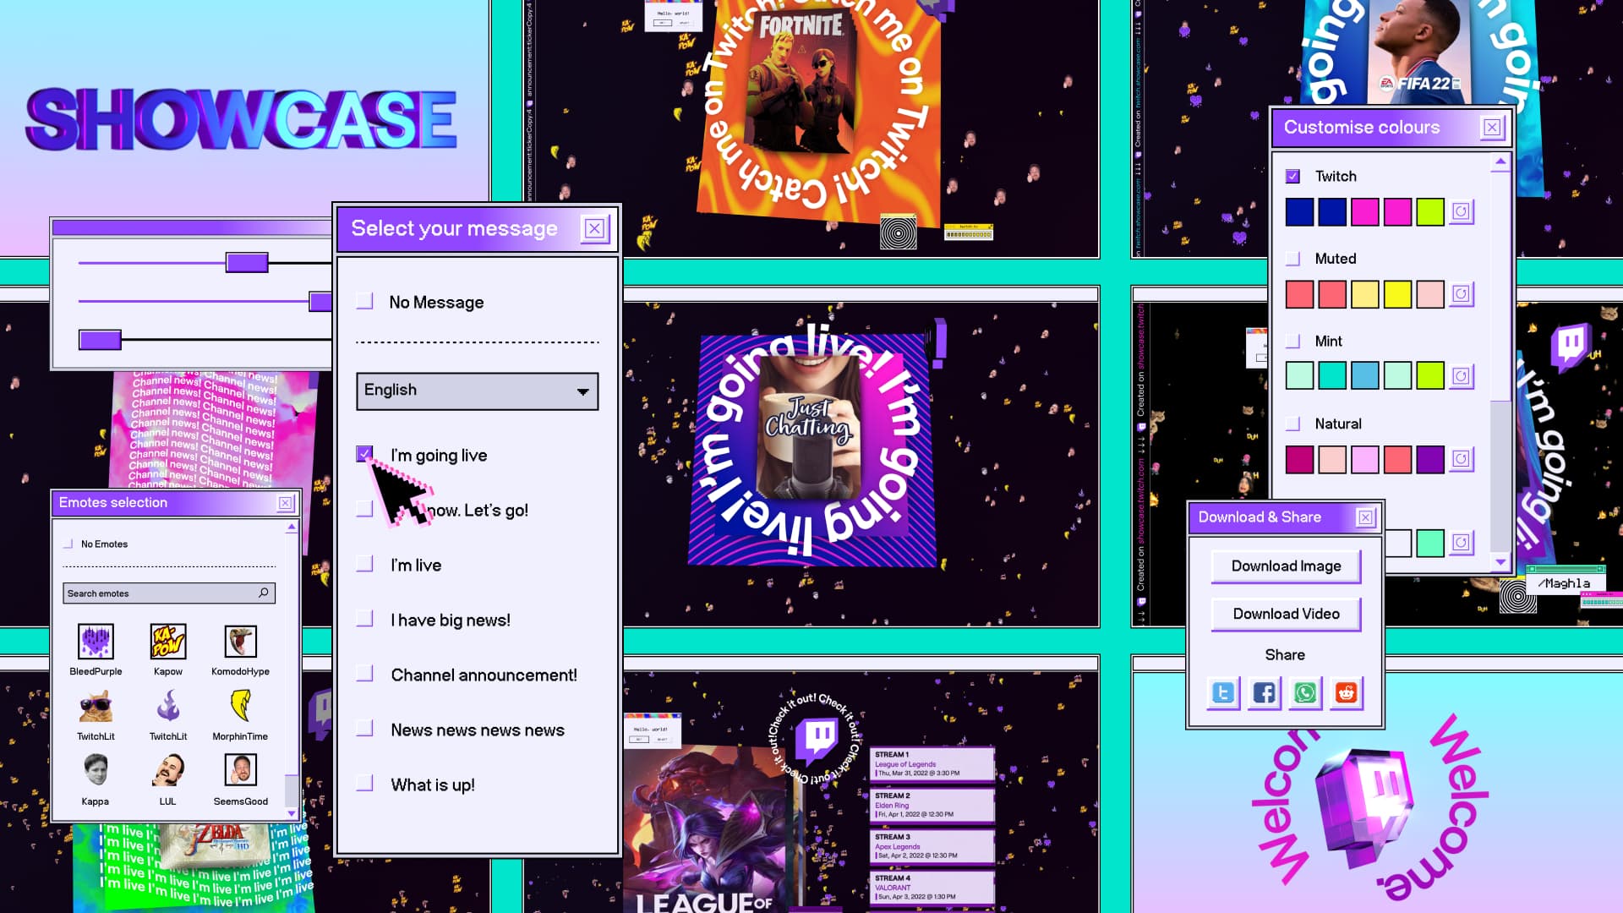Image resolution: width=1623 pixels, height=913 pixels.
Task: Pick the purple flame TwitchLit emote
Action: 168,706
